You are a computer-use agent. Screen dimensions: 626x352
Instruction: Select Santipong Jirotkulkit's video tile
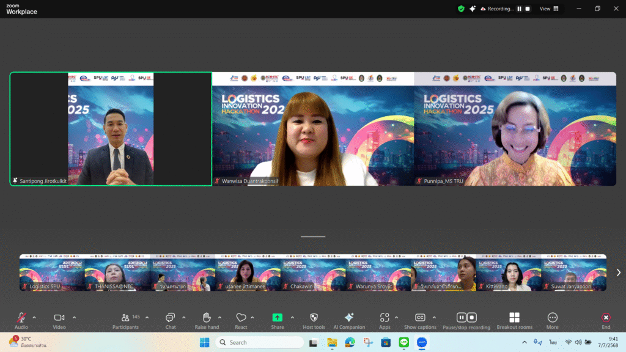[x=111, y=129]
